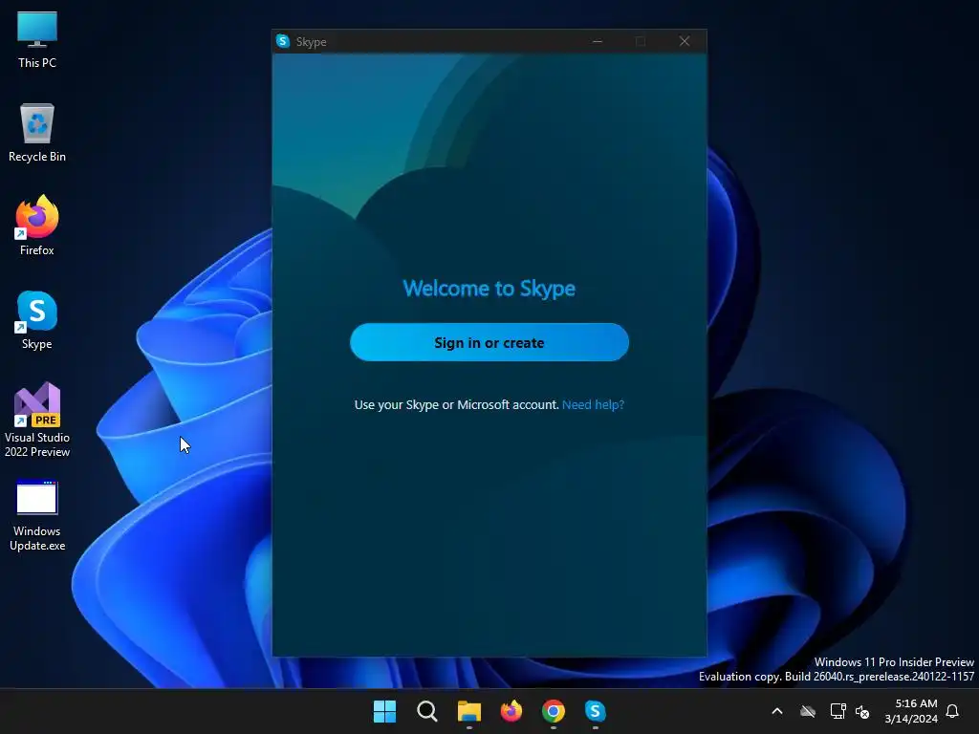The image size is (979, 734).
Task: Open taskbar Search
Action: tap(427, 711)
